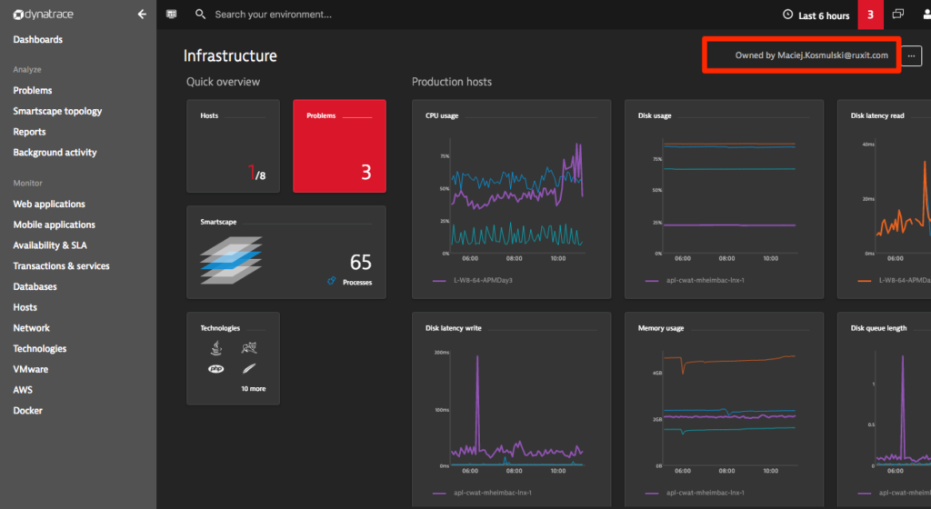Open the Memory usage chart tile
This screenshot has width=931, height=509.
tap(724, 409)
